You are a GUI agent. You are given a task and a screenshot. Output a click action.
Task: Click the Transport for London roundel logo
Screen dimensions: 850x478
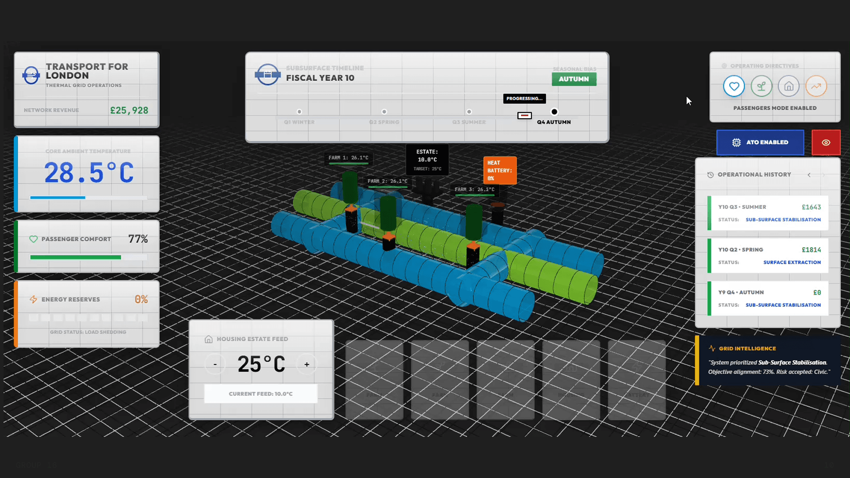coord(31,75)
